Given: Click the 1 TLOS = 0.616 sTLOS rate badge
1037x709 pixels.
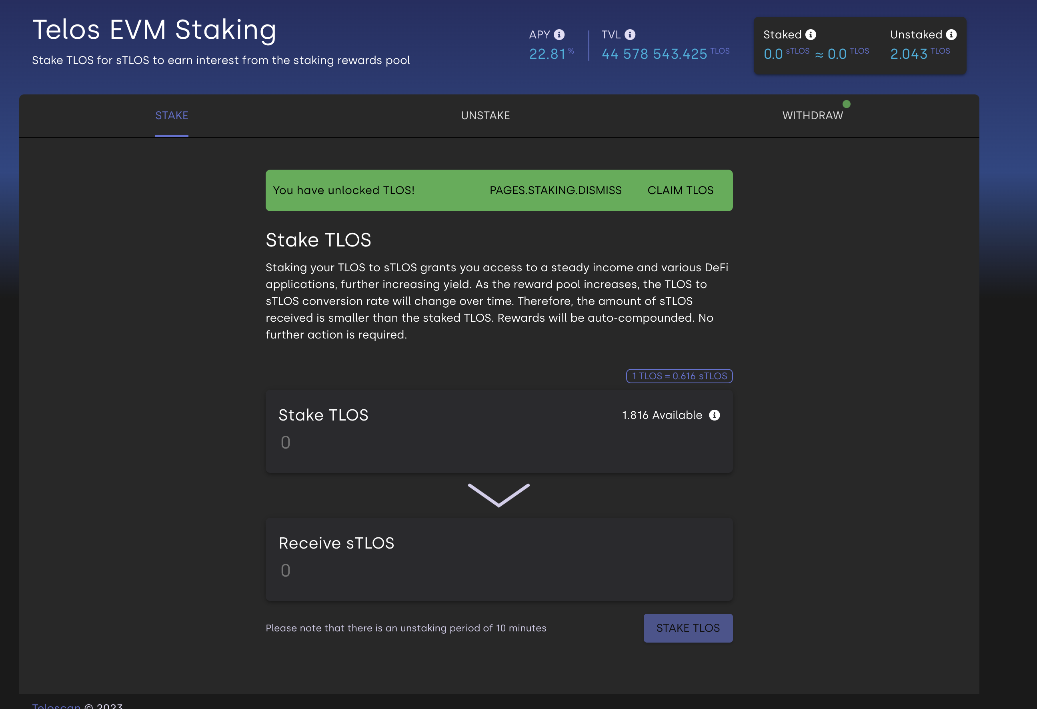Looking at the screenshot, I should click(679, 376).
